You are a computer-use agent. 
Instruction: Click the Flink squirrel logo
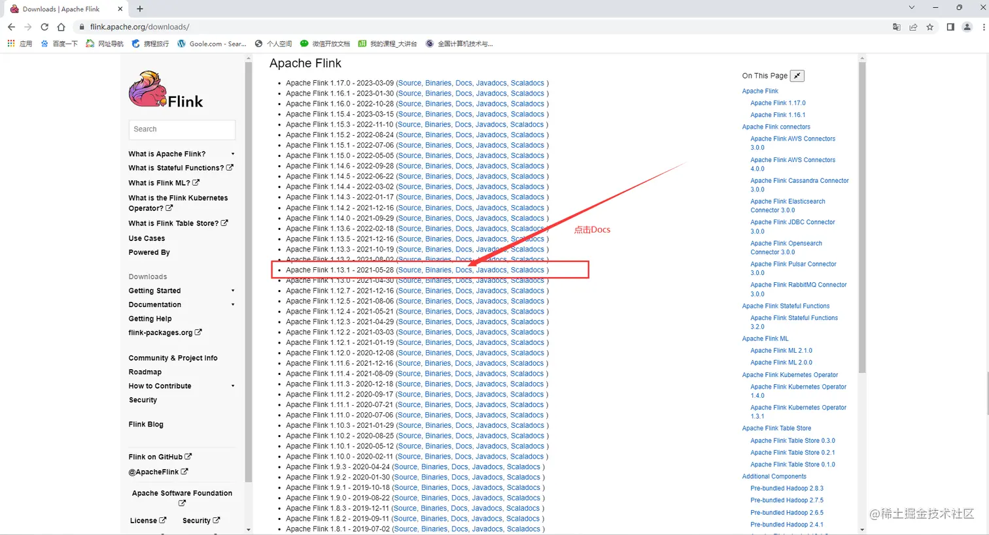(x=166, y=89)
